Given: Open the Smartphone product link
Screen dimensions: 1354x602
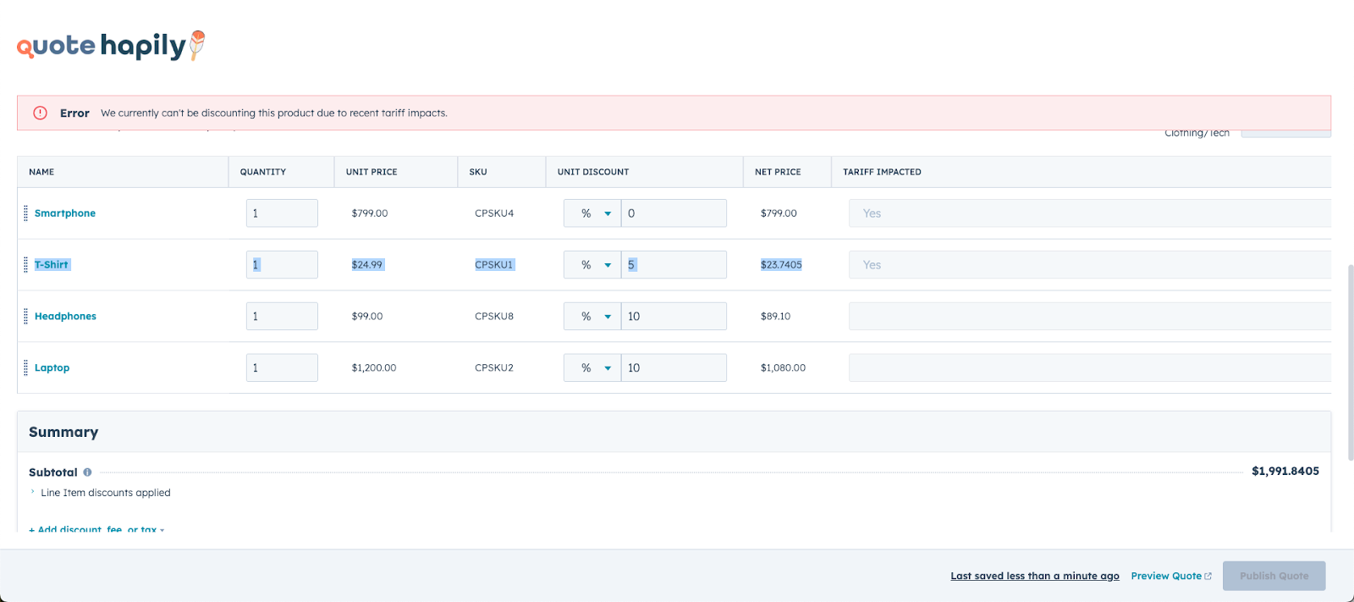Looking at the screenshot, I should click(x=65, y=213).
